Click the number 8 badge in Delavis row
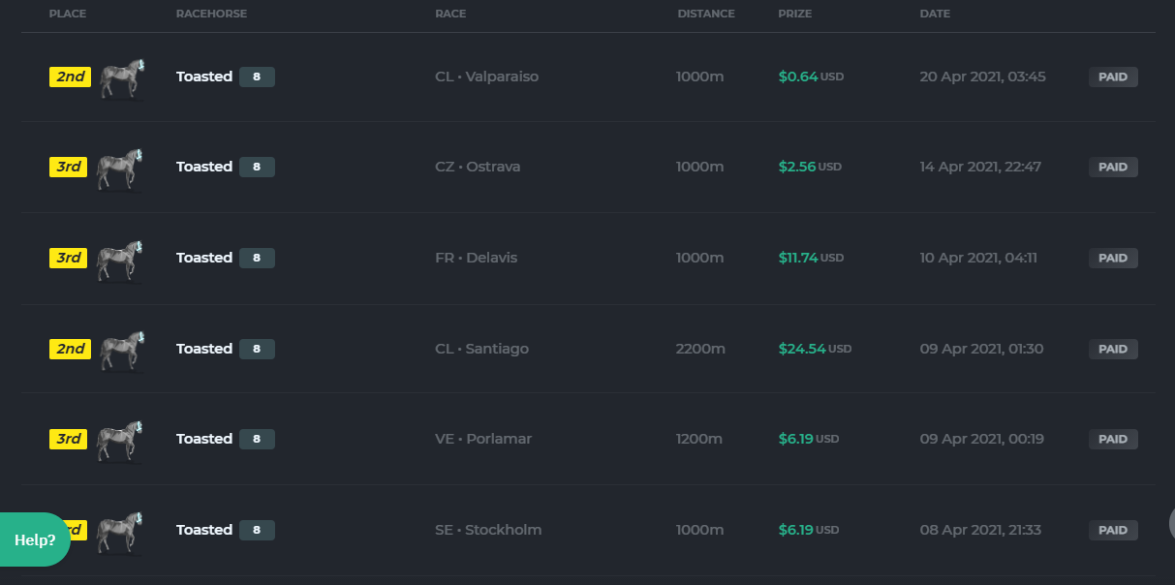Screen dimensions: 1175x585 pos(257,258)
